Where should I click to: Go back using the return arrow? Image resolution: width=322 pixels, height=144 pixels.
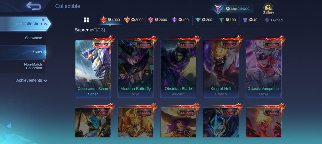(34, 6)
